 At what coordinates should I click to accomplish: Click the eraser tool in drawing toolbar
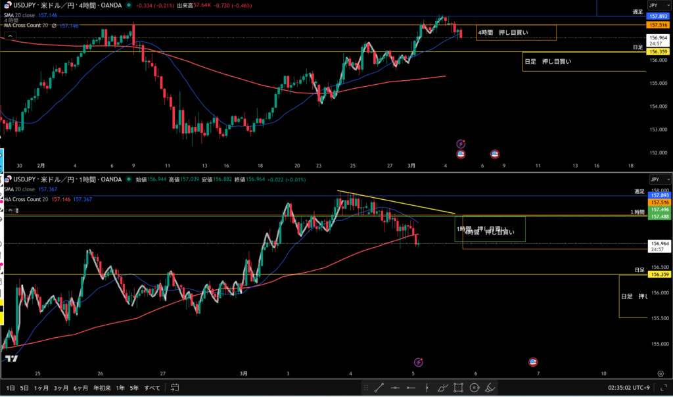pyautogui.click(x=490, y=388)
